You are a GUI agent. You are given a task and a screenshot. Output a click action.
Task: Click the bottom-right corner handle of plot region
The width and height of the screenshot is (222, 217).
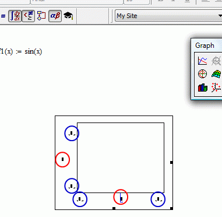click(x=171, y=208)
